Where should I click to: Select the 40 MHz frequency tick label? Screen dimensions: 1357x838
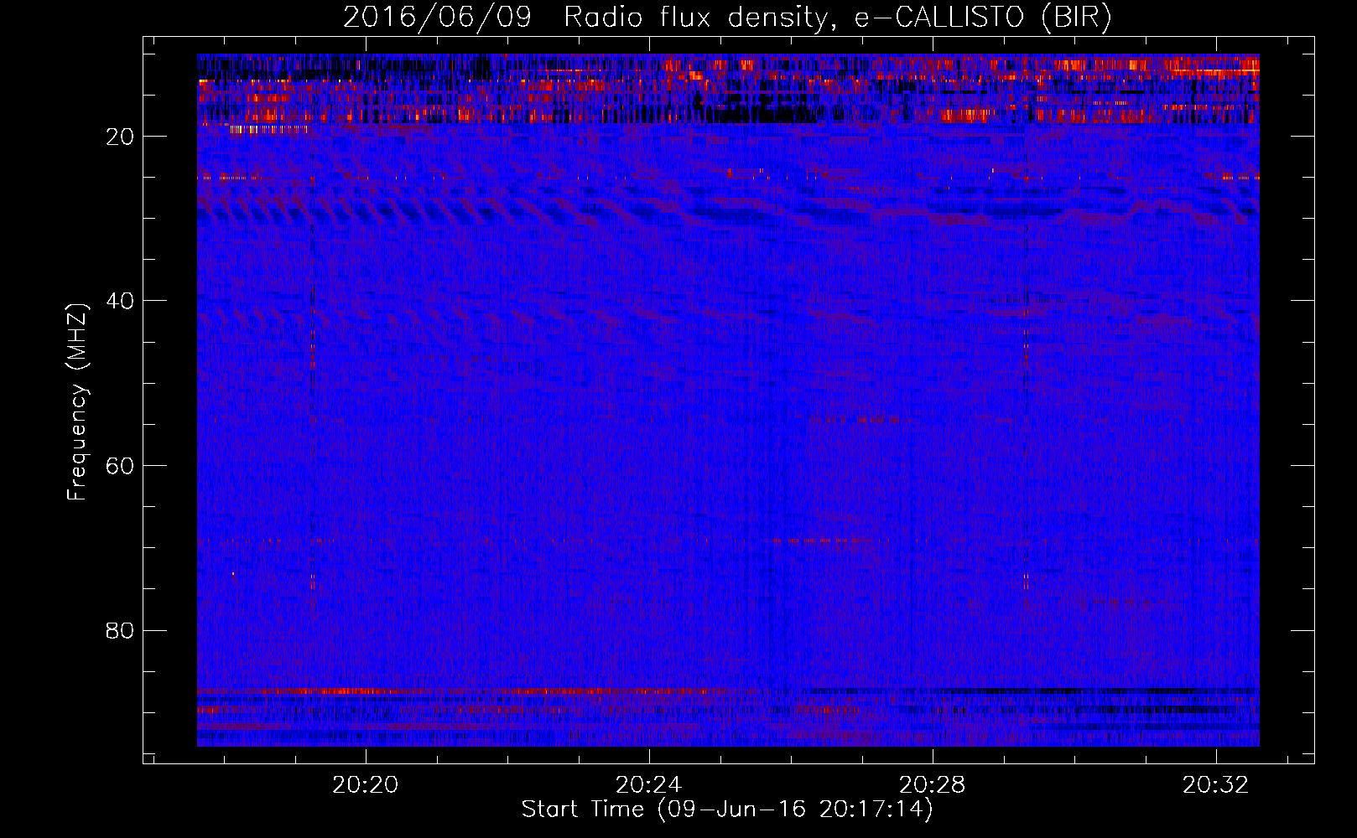point(121,301)
